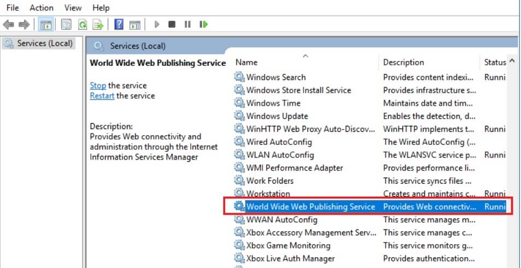Select the Windows Update service name
521x268 pixels.
(x=277, y=116)
